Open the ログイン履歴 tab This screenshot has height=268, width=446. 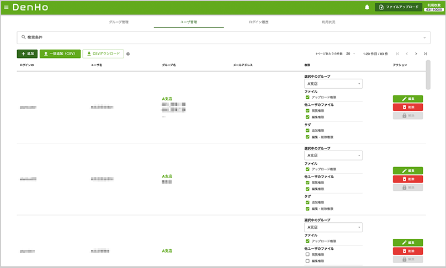click(x=258, y=22)
